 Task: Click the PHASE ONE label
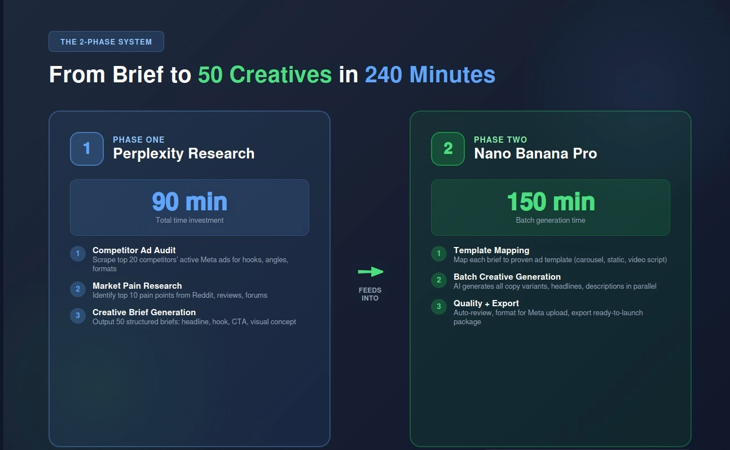(x=139, y=140)
